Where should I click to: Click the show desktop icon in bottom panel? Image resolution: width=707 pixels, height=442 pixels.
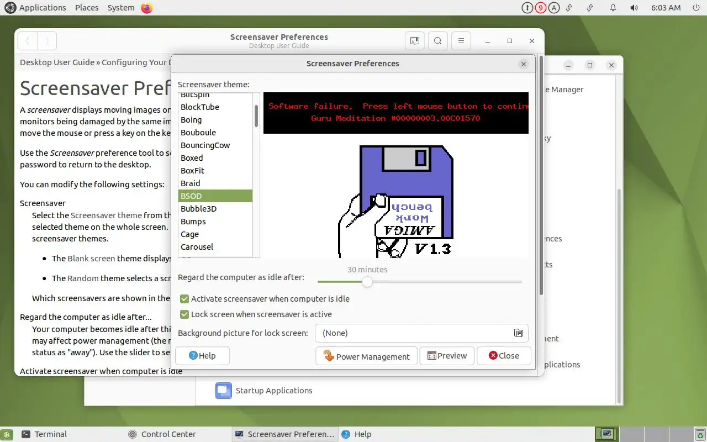(x=6, y=434)
